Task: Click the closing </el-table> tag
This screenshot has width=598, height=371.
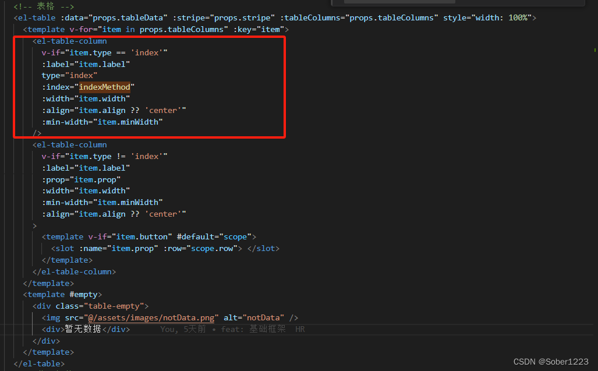Action: [38, 363]
